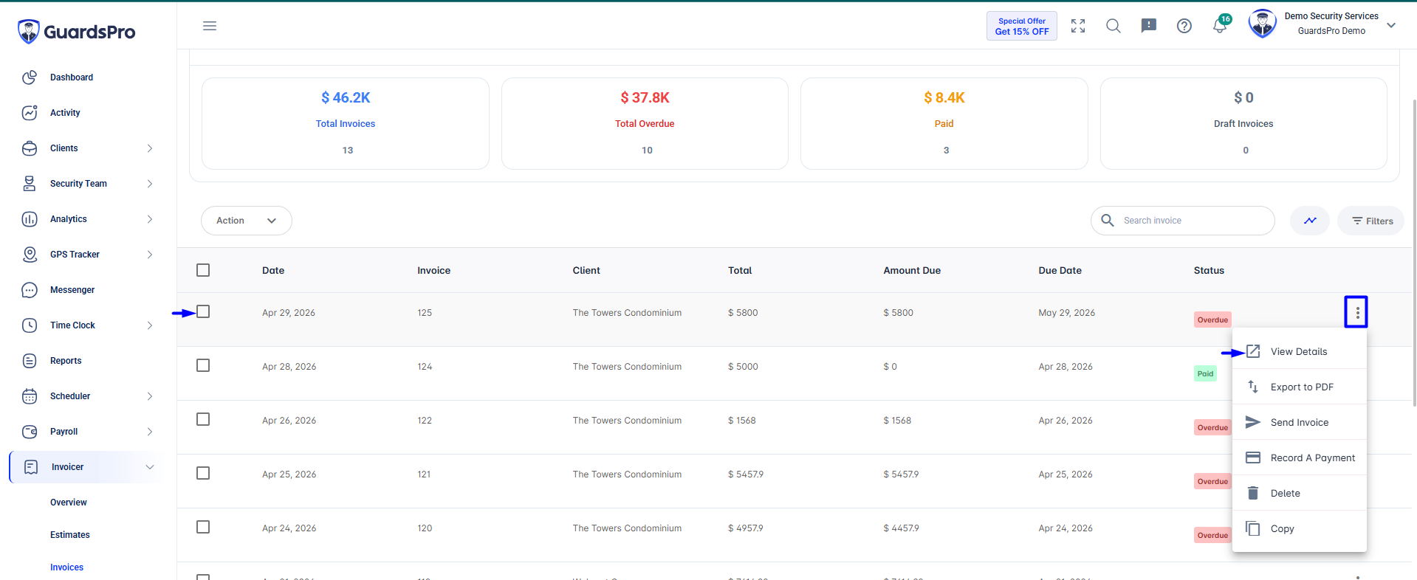Check the box for invoice 125
Image resolution: width=1417 pixels, height=580 pixels.
point(203,311)
